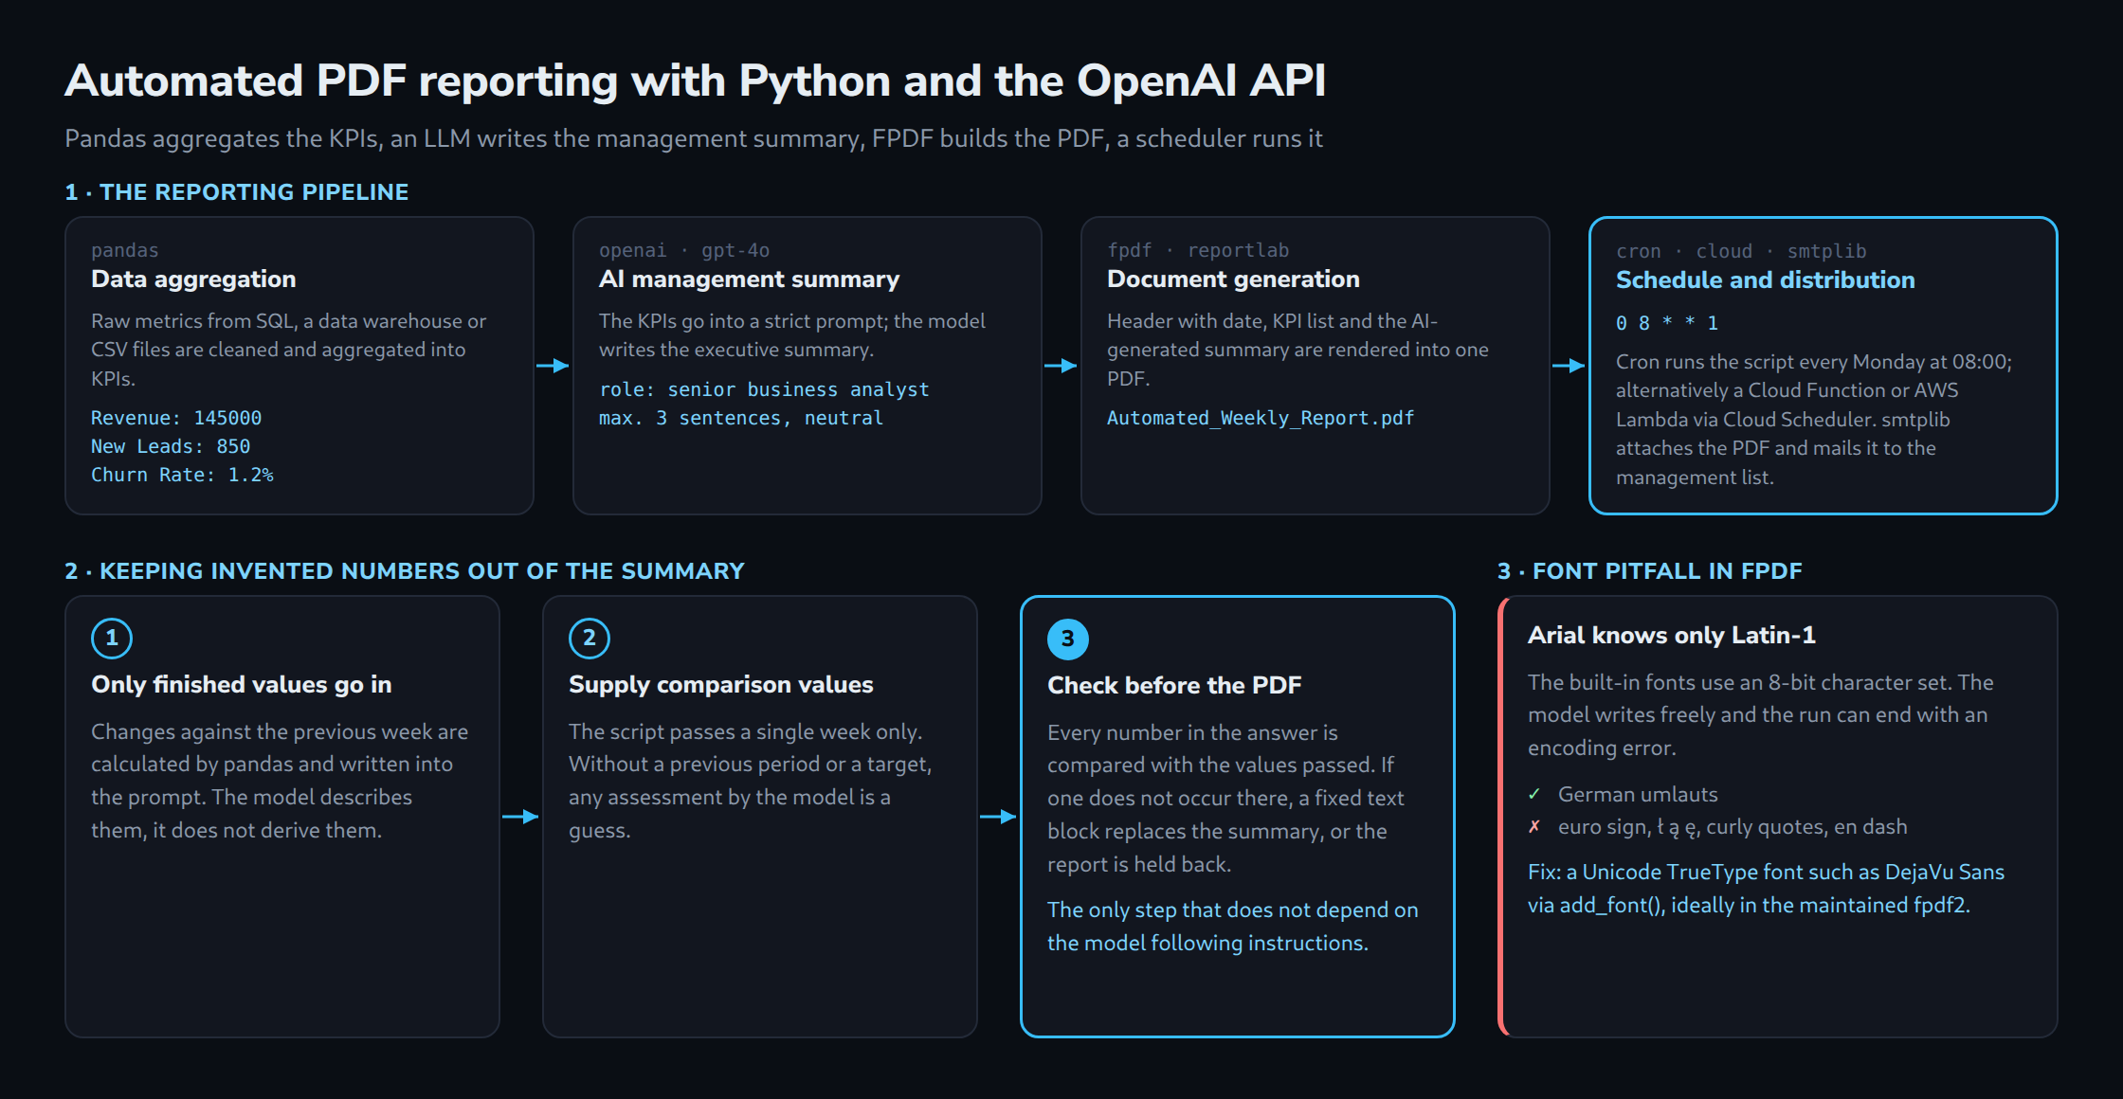Select the 'Check before the PDF' title
The height and width of the screenshot is (1099, 2123).
pyautogui.click(x=1174, y=685)
